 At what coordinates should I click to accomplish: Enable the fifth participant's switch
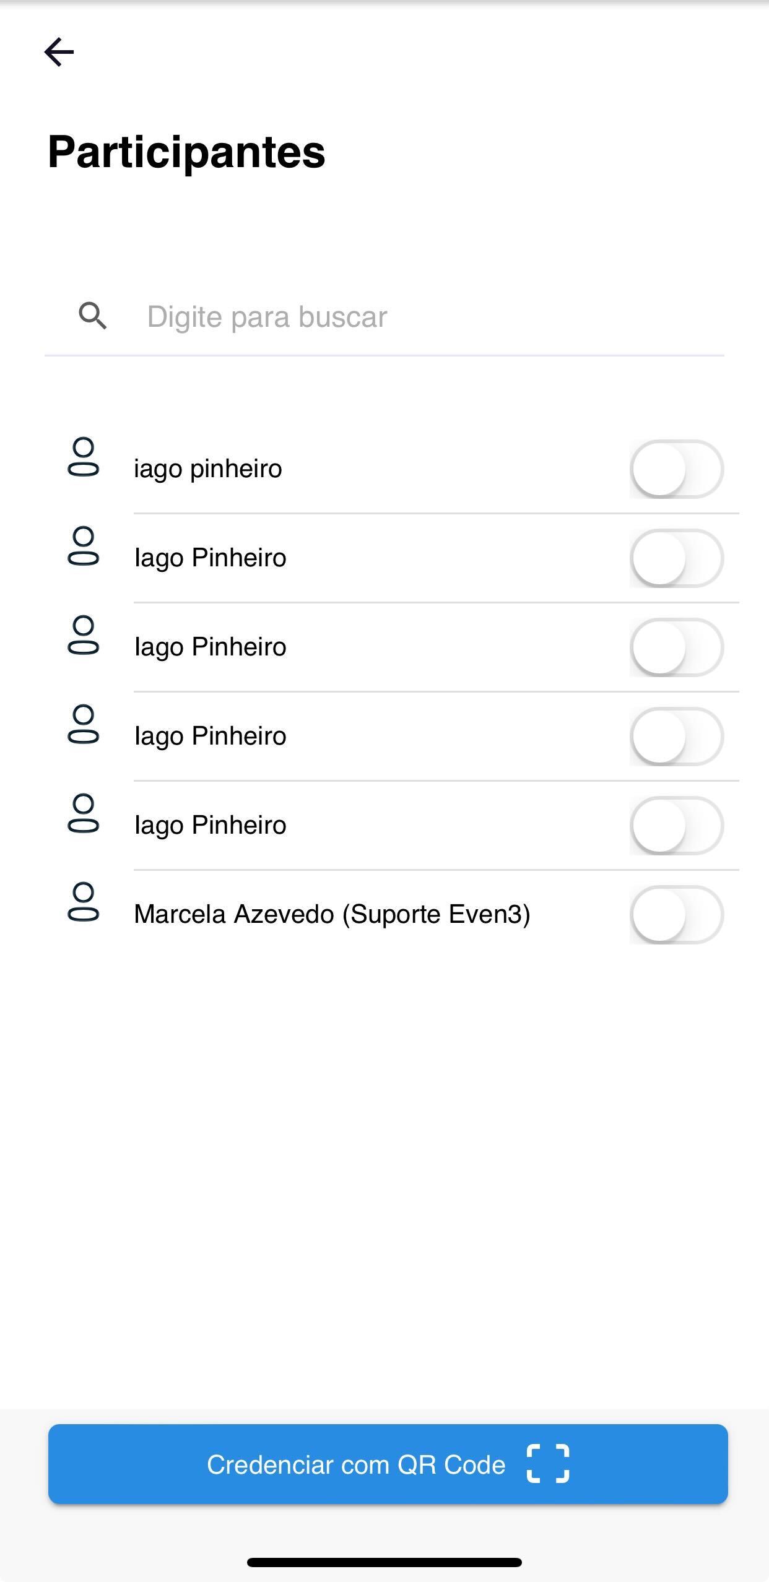pos(677,826)
